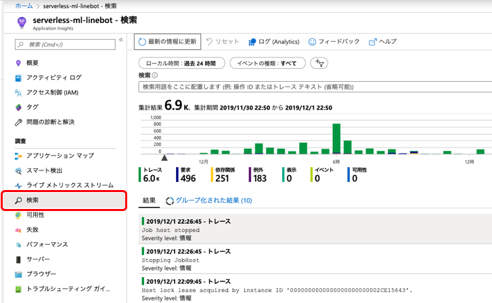Focus the sidebar 検索 (Cmd+/) input

click(x=65, y=45)
